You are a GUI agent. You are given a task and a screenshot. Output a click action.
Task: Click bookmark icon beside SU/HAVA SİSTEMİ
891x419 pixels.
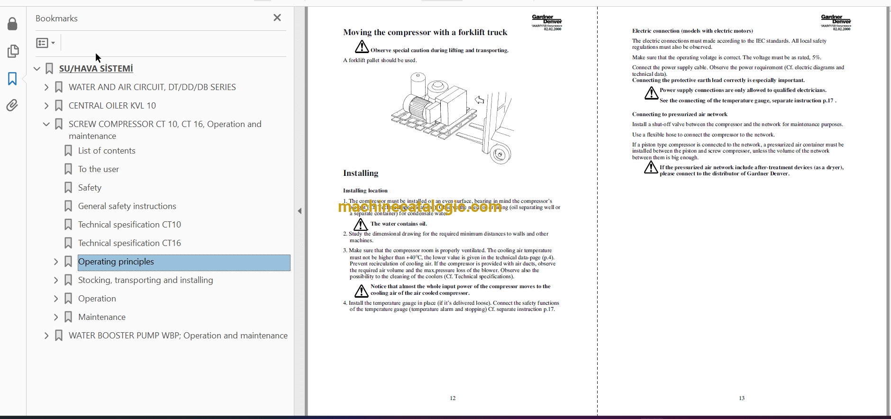click(x=49, y=69)
